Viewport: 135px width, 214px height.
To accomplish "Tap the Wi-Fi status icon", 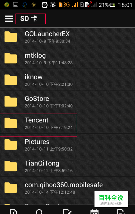I will click(53, 5).
